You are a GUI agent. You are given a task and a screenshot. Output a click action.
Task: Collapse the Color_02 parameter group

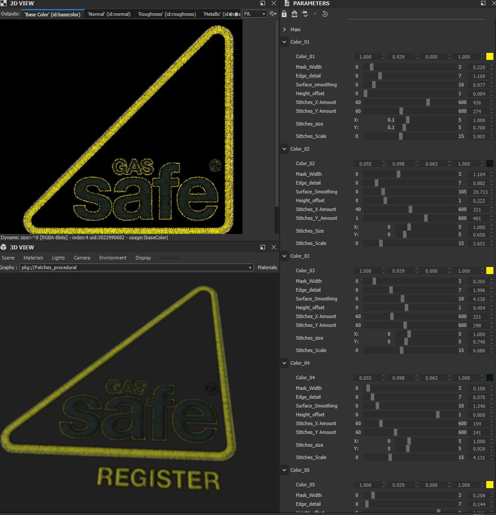coord(284,149)
